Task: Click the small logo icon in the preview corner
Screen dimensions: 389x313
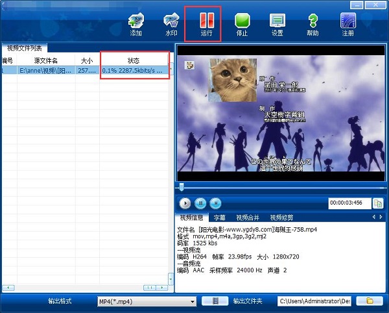Action: click(189, 65)
